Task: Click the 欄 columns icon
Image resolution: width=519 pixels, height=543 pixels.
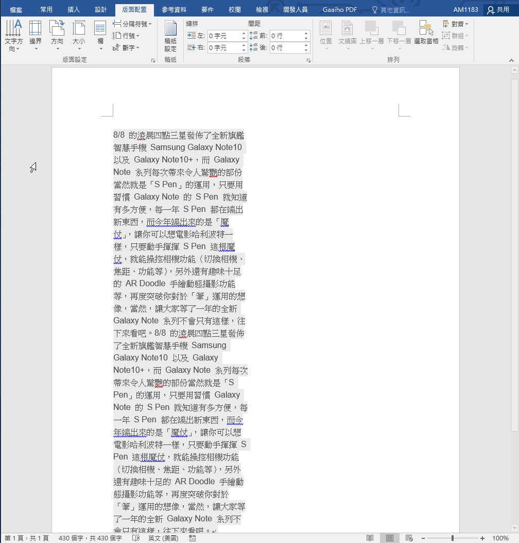Action: (x=100, y=31)
